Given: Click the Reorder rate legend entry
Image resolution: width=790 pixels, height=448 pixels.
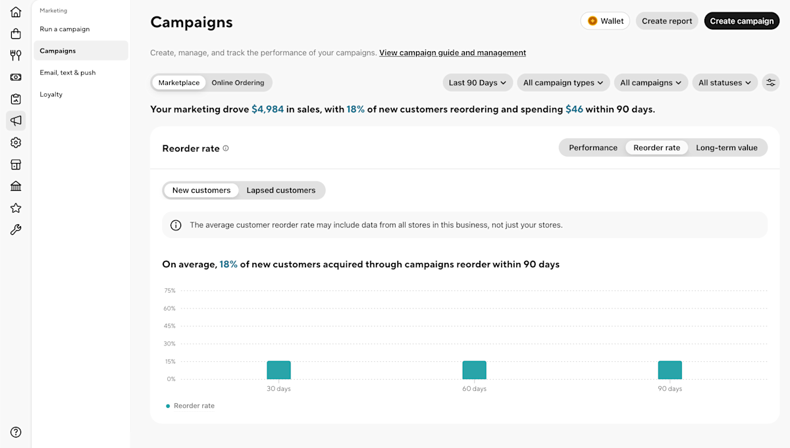Looking at the screenshot, I should pos(190,406).
